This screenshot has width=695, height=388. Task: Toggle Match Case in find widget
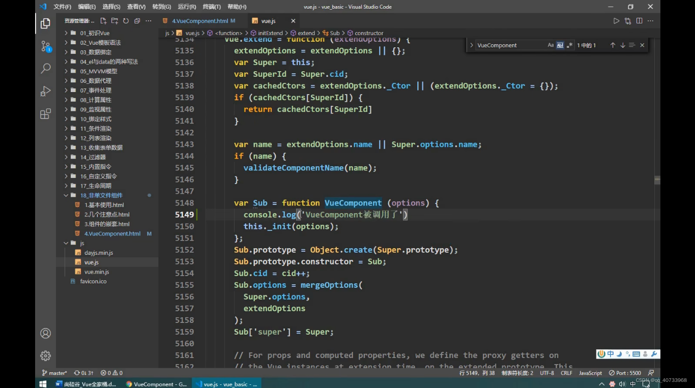[551, 45]
